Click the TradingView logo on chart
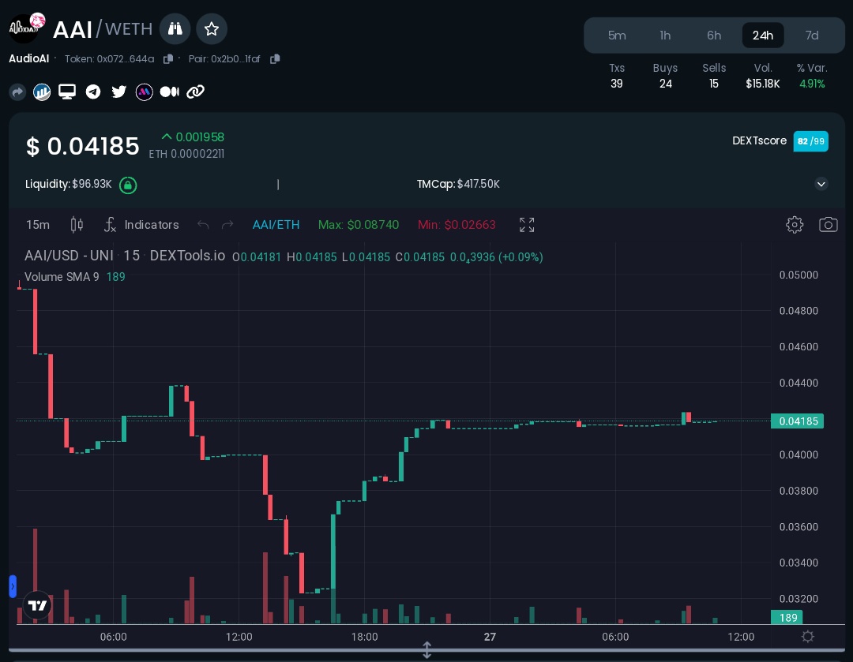The image size is (853, 662). coord(38,605)
